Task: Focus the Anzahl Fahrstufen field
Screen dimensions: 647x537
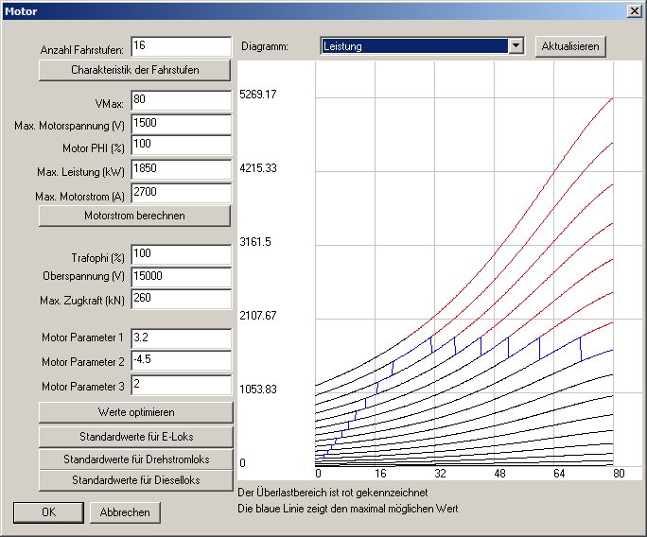Action: [x=182, y=46]
